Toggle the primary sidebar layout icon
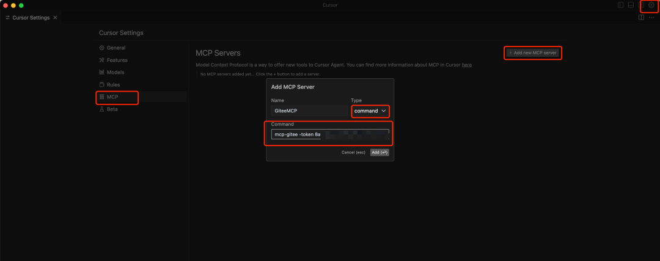The width and height of the screenshot is (660, 261). tap(620, 5)
